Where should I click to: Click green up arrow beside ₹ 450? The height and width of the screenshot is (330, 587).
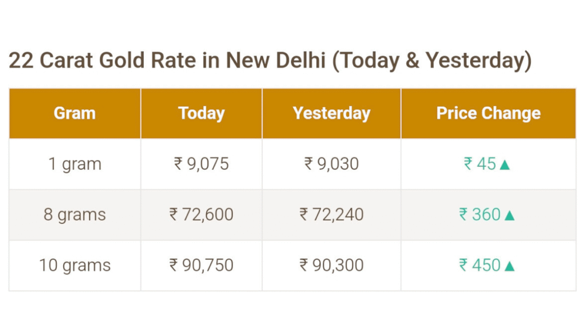point(510,266)
